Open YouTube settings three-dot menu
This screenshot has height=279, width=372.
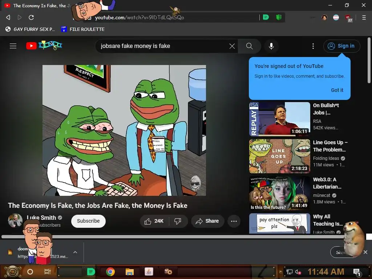[x=313, y=46]
